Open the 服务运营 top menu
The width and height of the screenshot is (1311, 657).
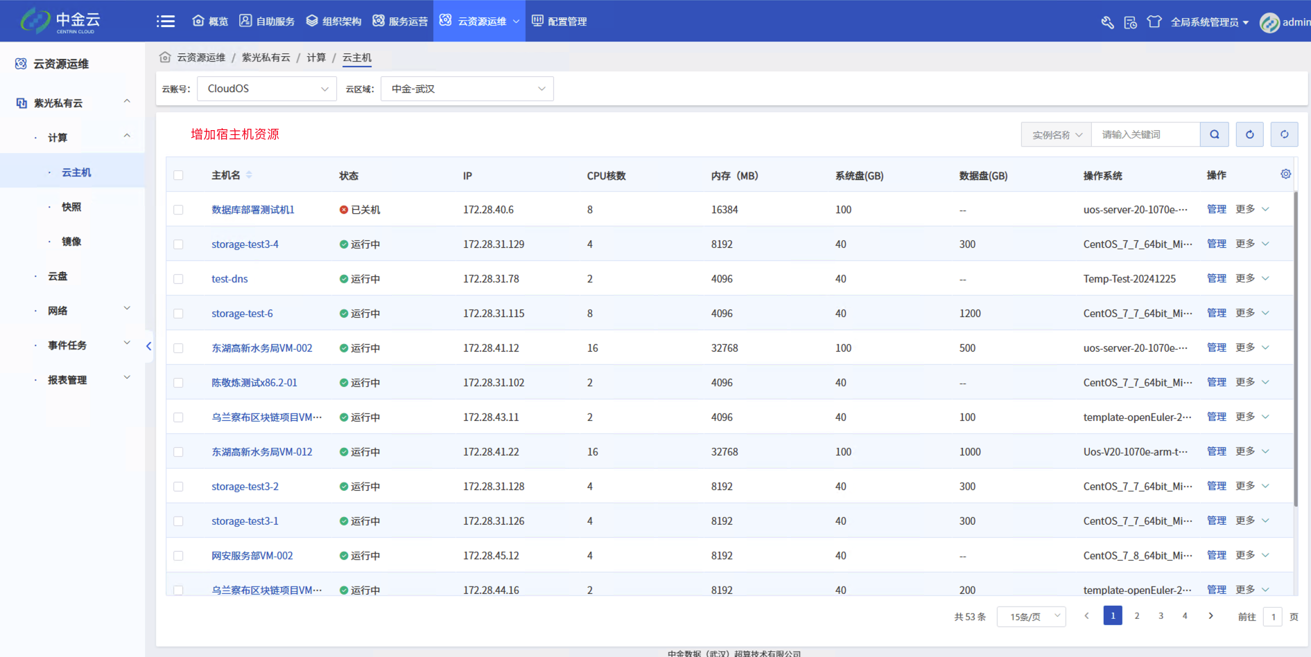[400, 21]
